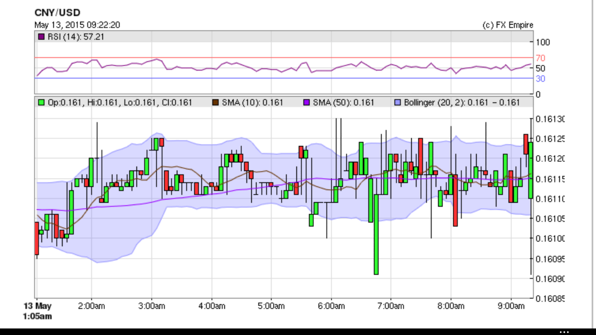Click the green Op/Hi/Lo/Cl legend square
This screenshot has width=596, height=335.
point(41,102)
